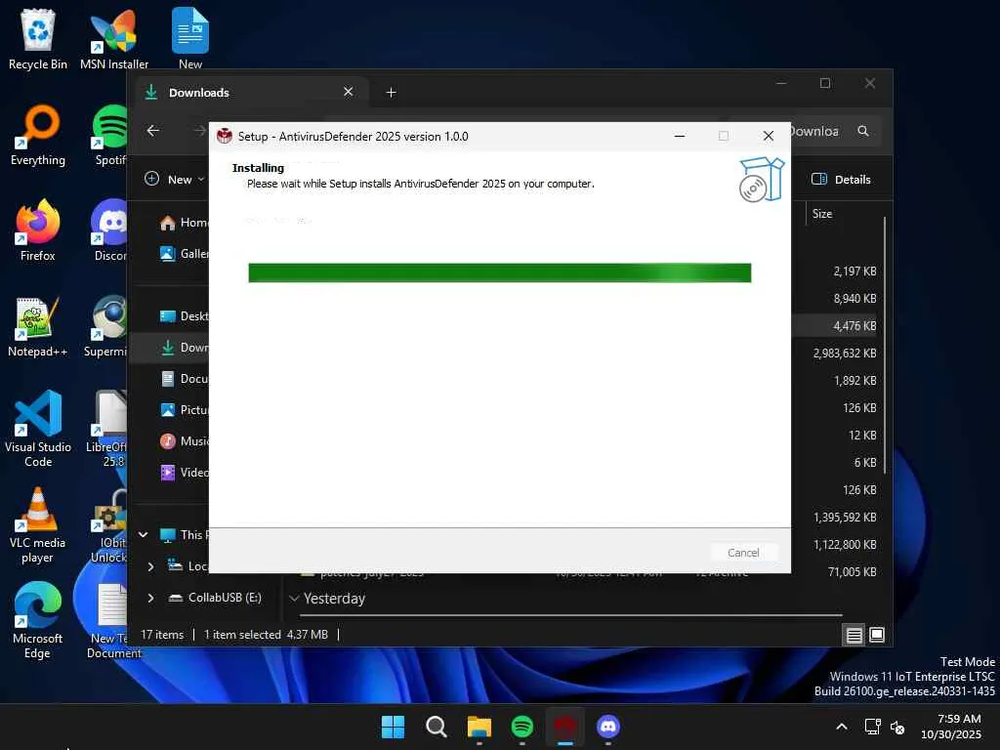The image size is (1000, 750).
Task: Minimize the Setup installer window
Action: pyautogui.click(x=680, y=136)
